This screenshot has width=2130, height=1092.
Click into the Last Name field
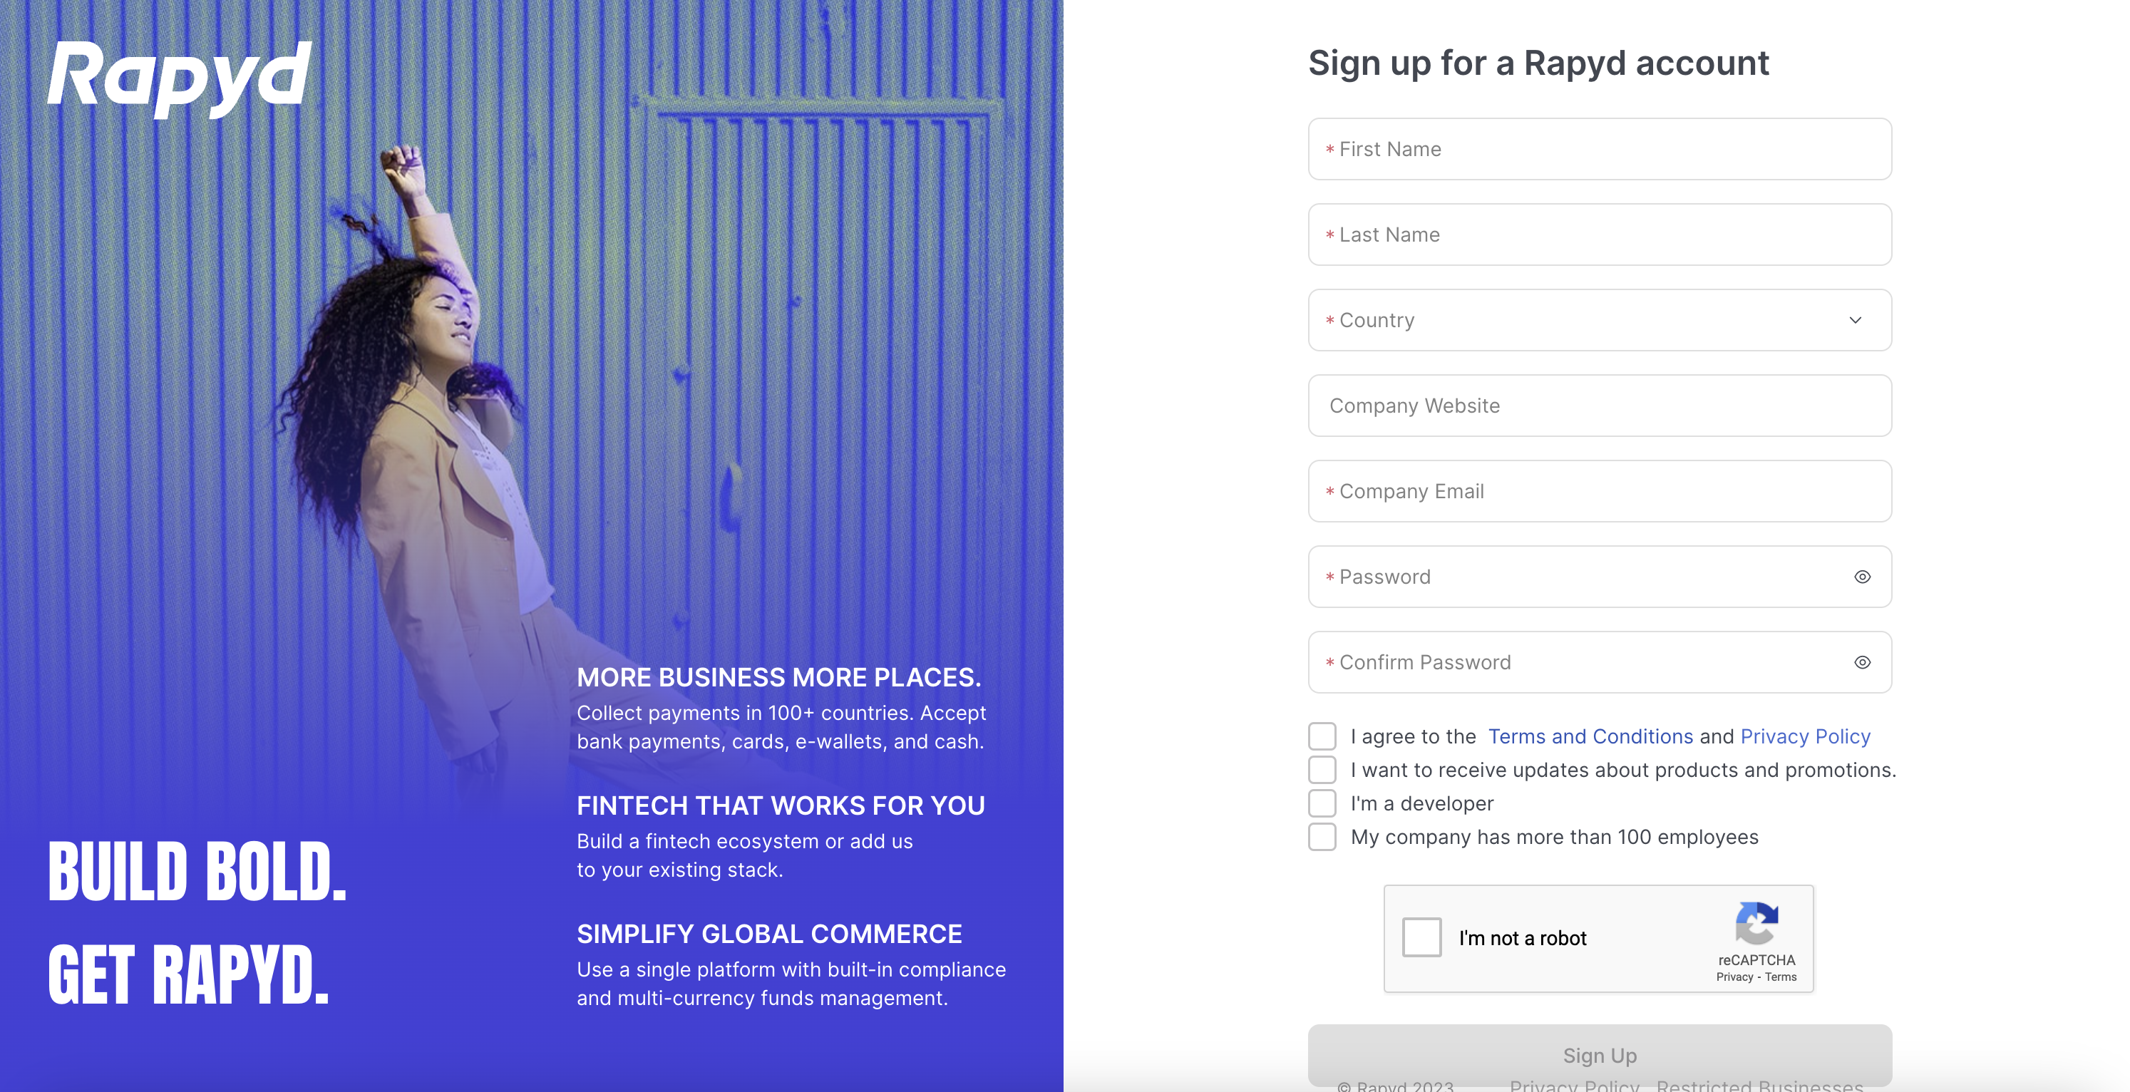1598,235
